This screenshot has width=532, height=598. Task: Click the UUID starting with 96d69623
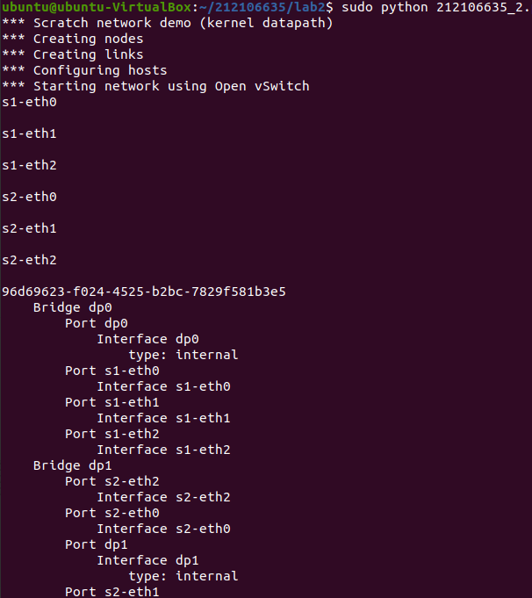(144, 292)
